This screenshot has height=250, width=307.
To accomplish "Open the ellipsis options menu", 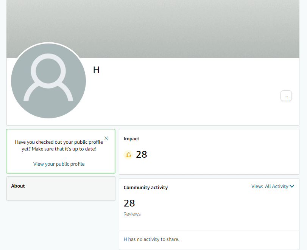I will (x=286, y=95).
